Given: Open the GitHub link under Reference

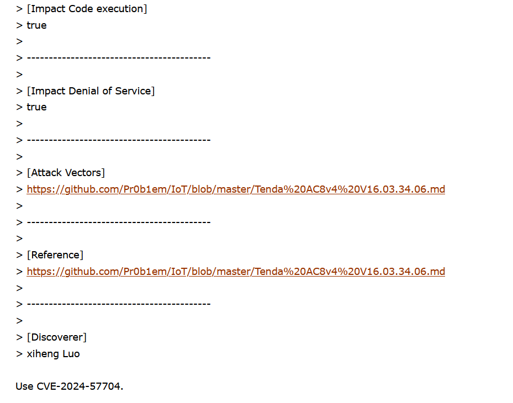Looking at the screenshot, I should click(x=236, y=272).
